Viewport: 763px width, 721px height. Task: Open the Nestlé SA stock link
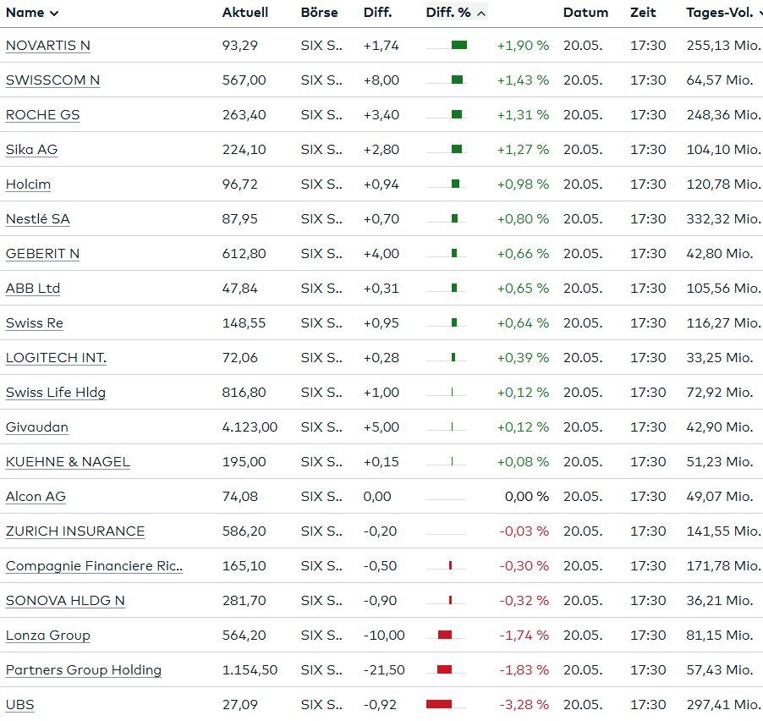[38, 218]
